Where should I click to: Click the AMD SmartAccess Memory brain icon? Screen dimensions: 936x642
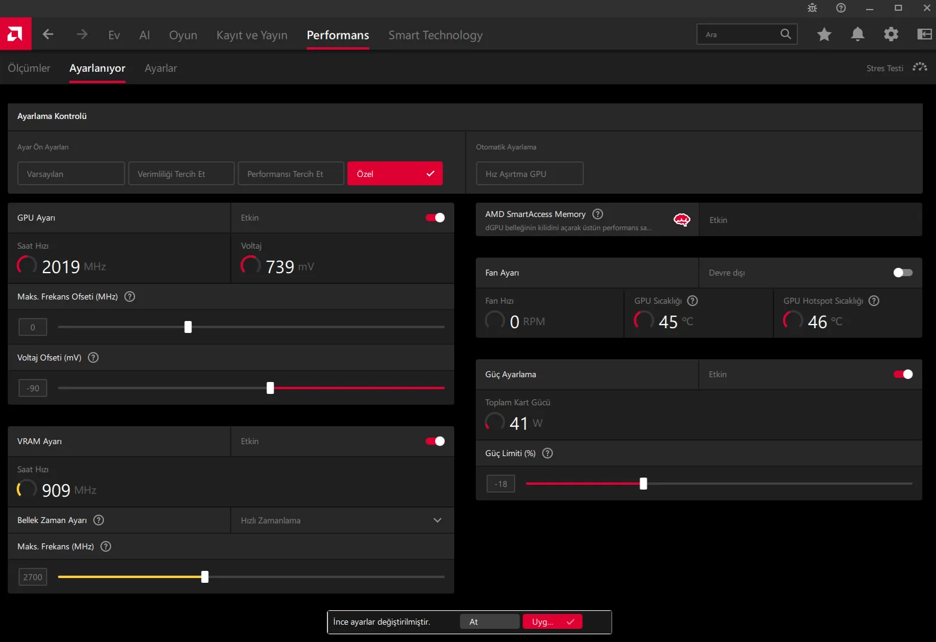pos(681,220)
